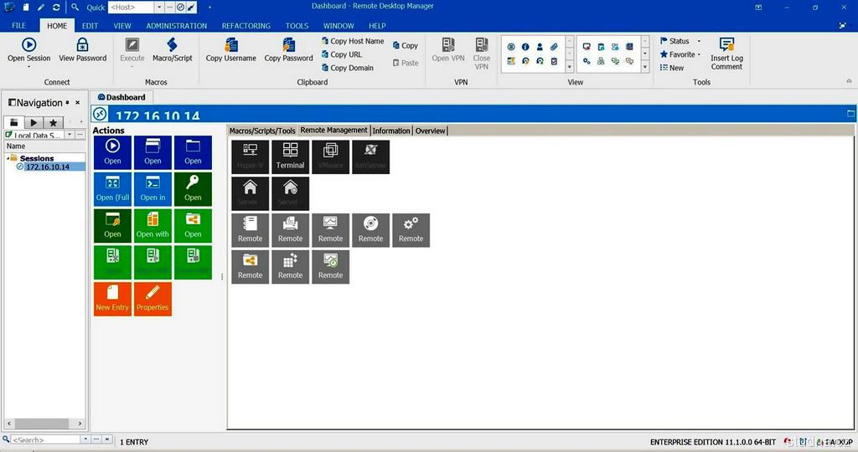Pin the Navigation panel with pushpin
The height and width of the screenshot is (452, 858).
(68, 103)
